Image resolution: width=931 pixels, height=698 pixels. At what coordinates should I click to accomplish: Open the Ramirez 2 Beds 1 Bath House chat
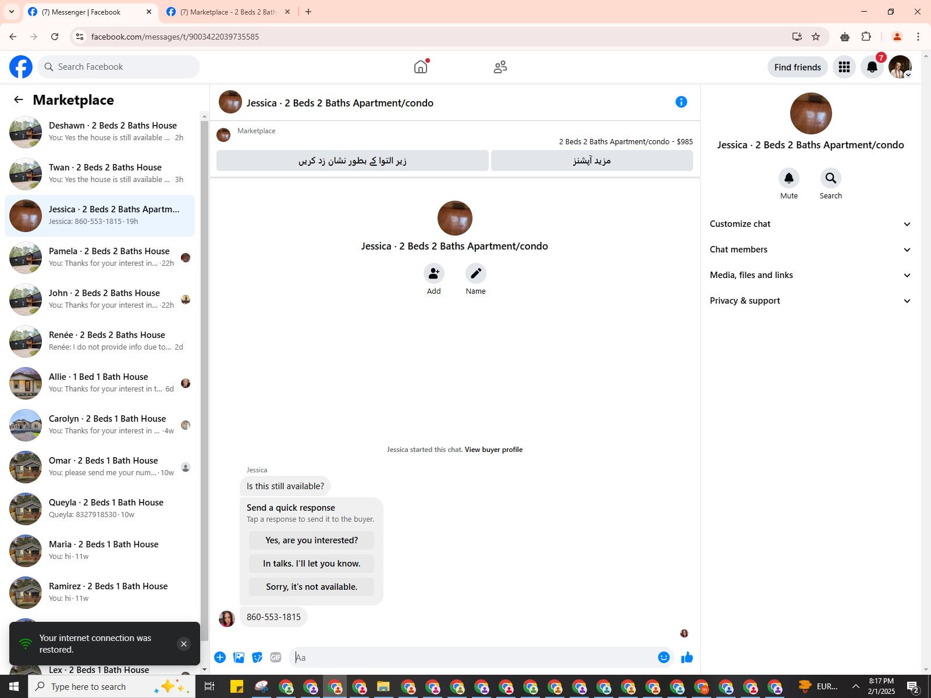(100, 593)
